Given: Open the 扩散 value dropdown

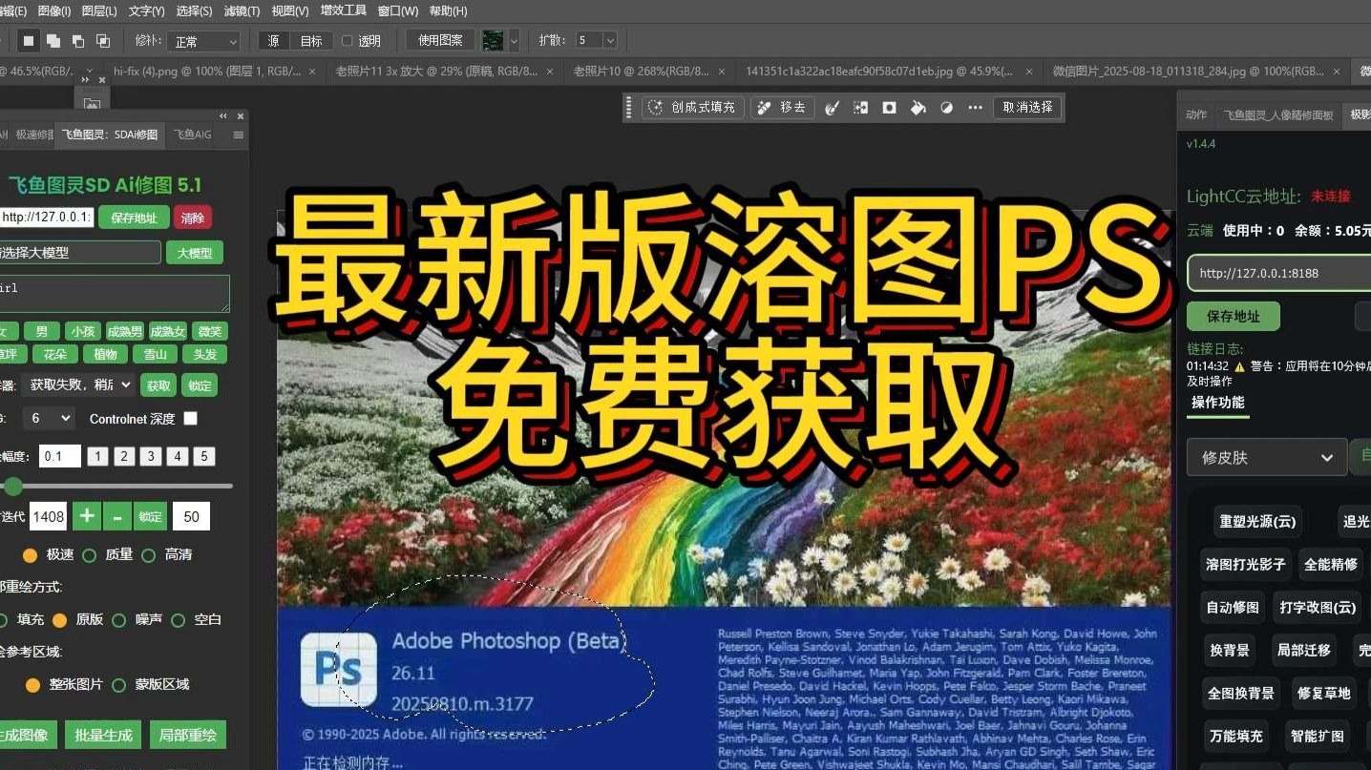Looking at the screenshot, I should pos(610,40).
